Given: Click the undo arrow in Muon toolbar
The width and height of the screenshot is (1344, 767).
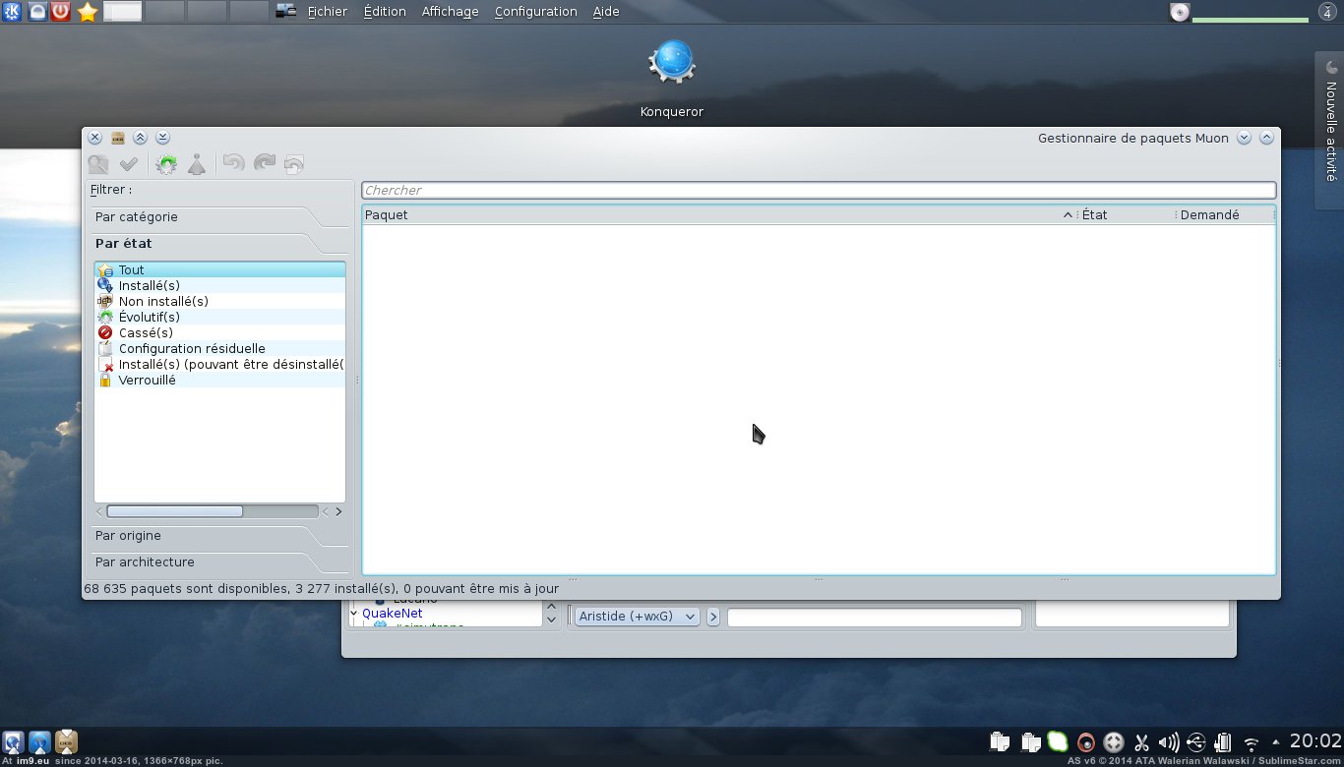Looking at the screenshot, I should point(233,164).
